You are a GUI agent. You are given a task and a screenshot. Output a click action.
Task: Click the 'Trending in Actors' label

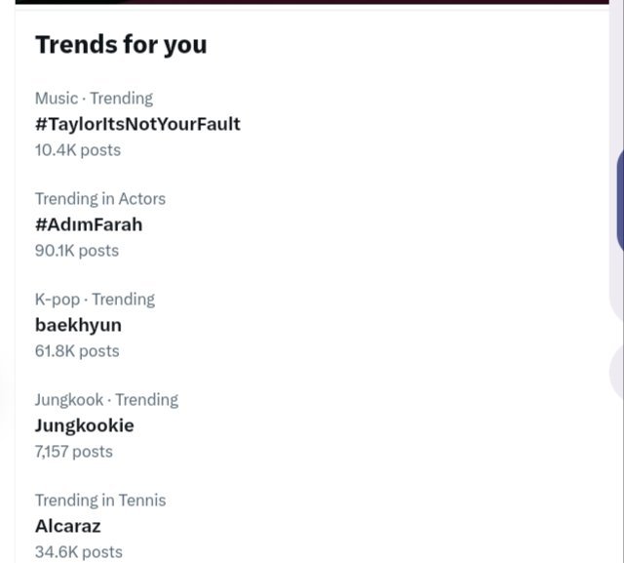coord(100,198)
